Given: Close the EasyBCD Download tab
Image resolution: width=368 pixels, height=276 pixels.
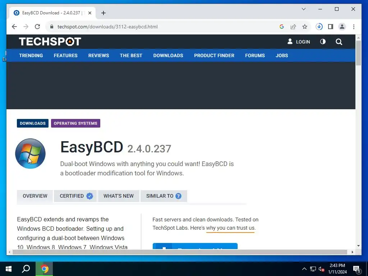Looking at the screenshot, I should click(89, 13).
